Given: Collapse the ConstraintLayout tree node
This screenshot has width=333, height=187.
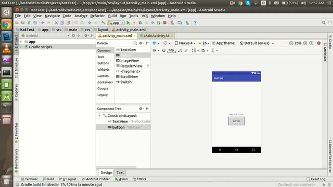Looking at the screenshot, I should point(99,115).
